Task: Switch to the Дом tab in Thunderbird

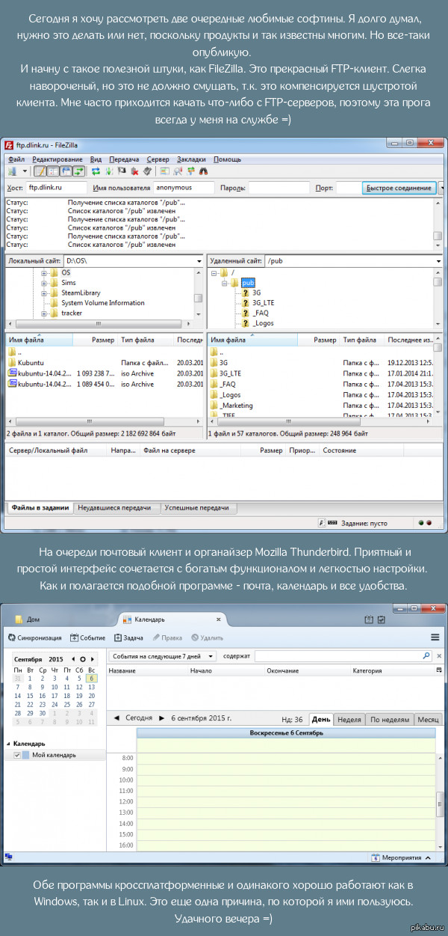Action: 34,620
